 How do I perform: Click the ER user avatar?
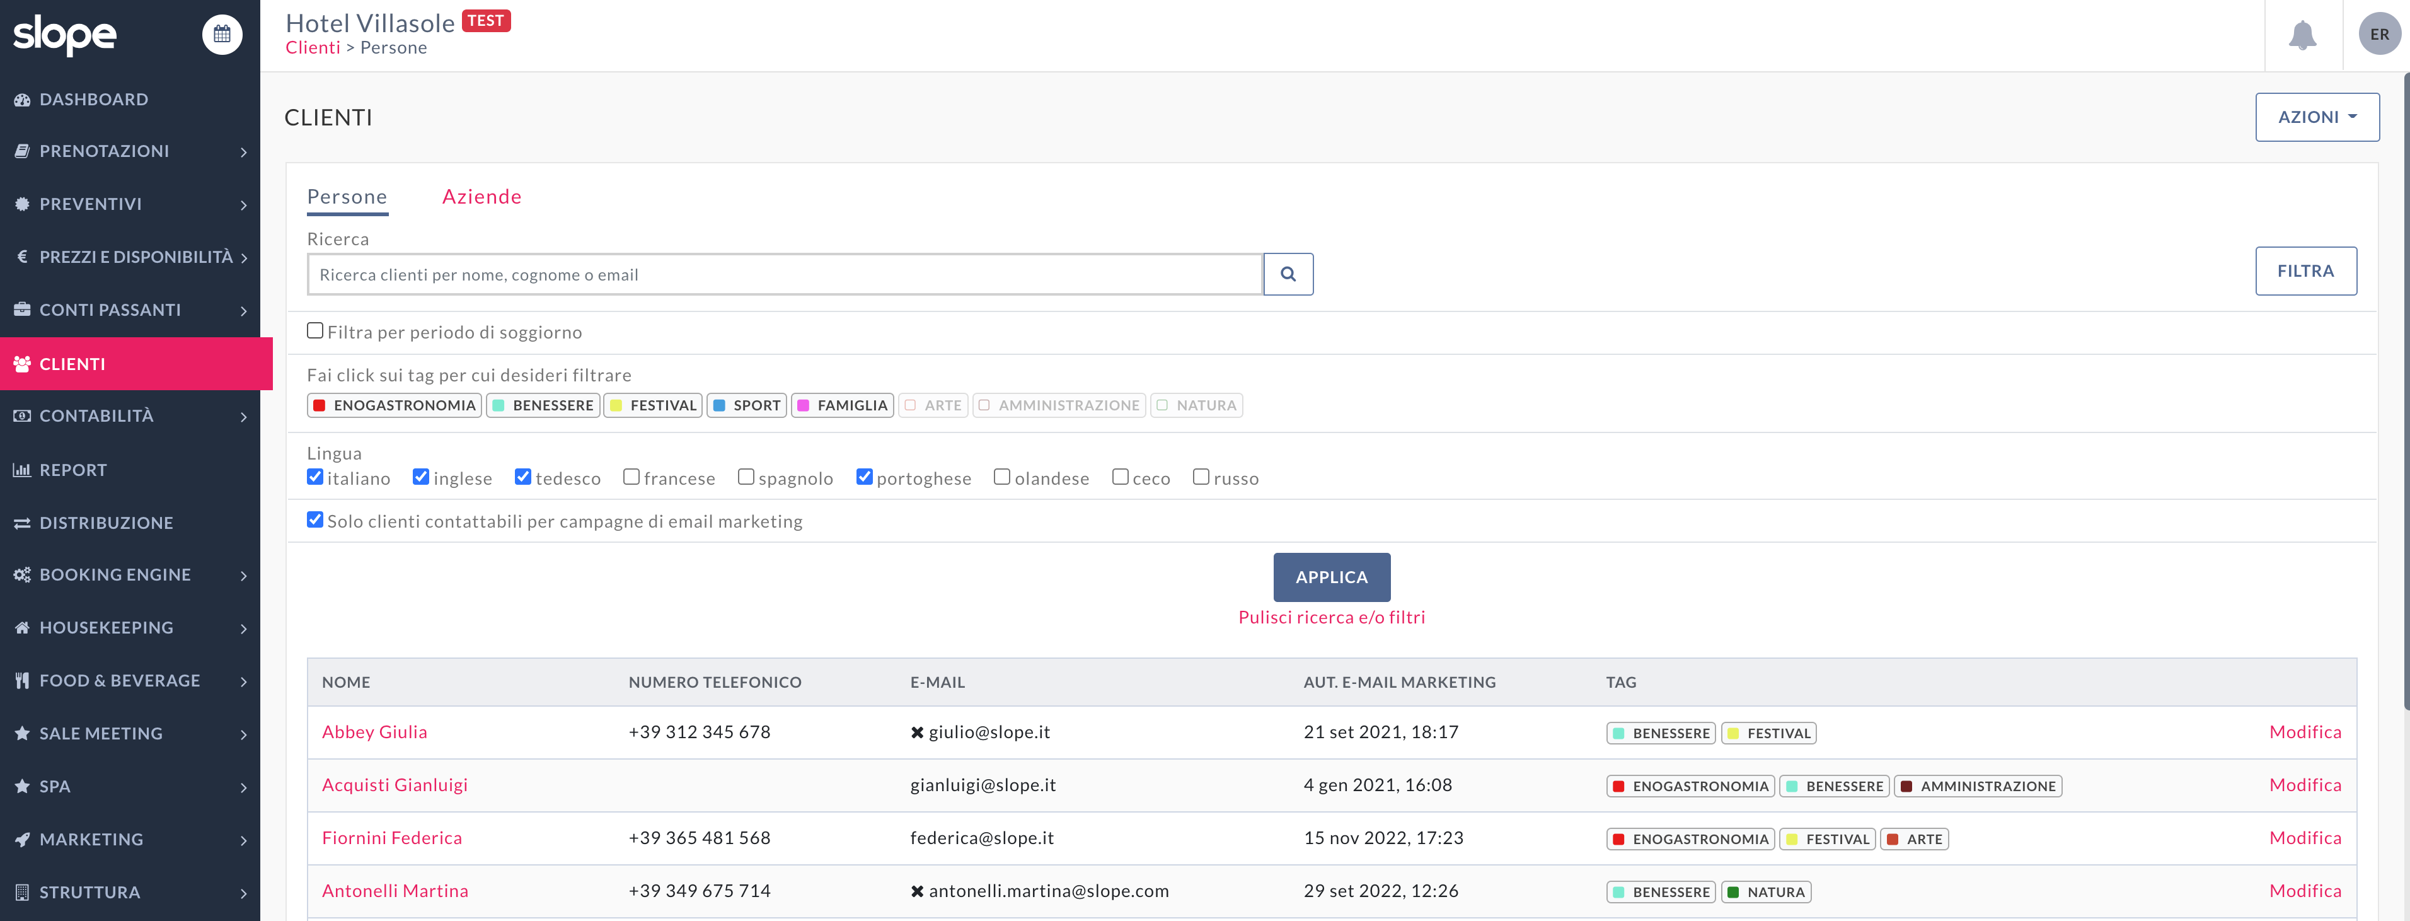point(2378,35)
